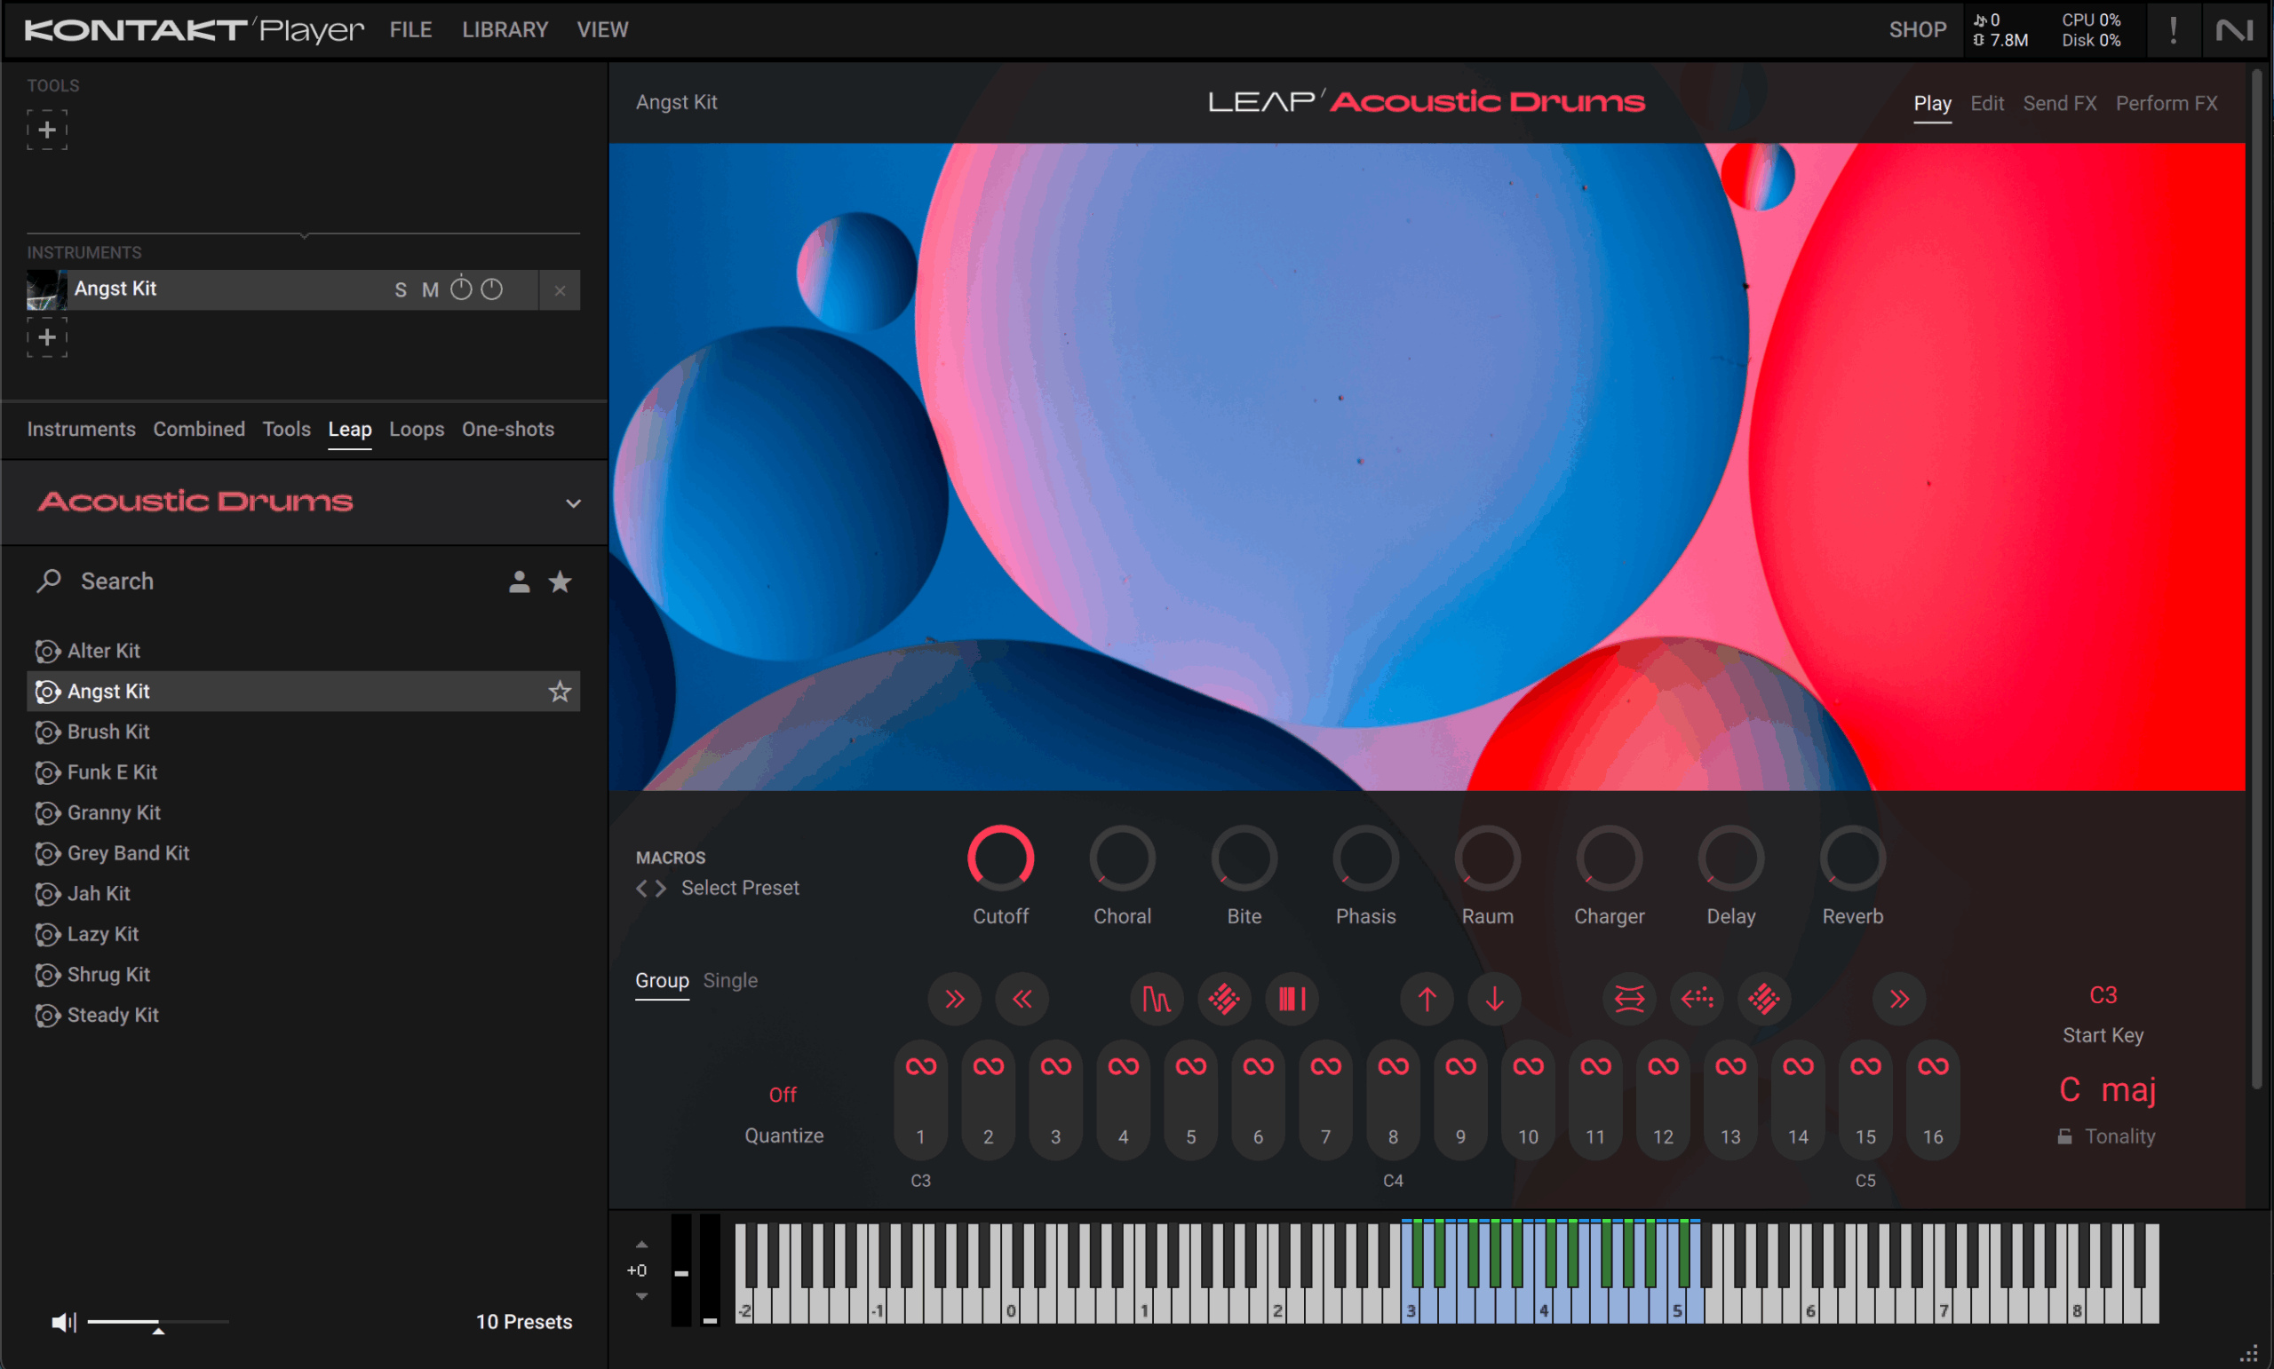Click the add tool plus icon under TOOLS
2274x1369 pixels.
tap(47, 131)
